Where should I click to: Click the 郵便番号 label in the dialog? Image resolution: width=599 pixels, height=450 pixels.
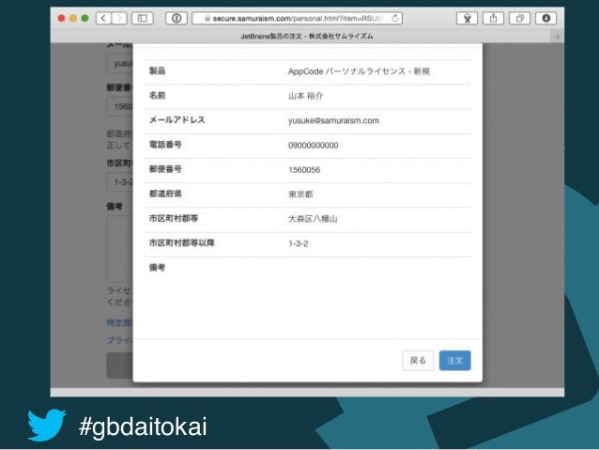pos(165,169)
